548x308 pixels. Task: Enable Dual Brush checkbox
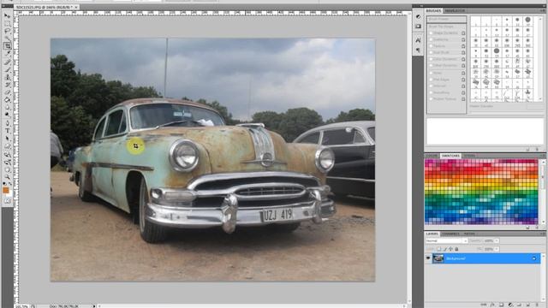(x=431, y=53)
